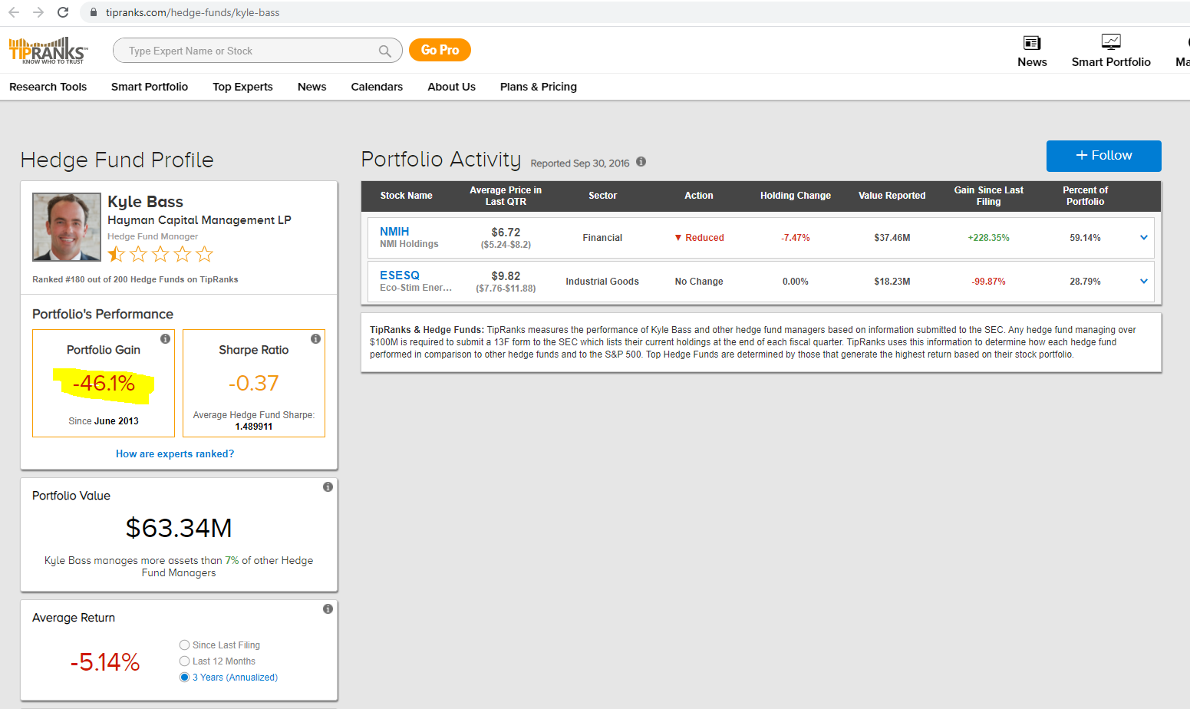Screen dimensions: 1190x709
Task: Sort by Average Price in Last QTR header
Action: click(x=506, y=196)
